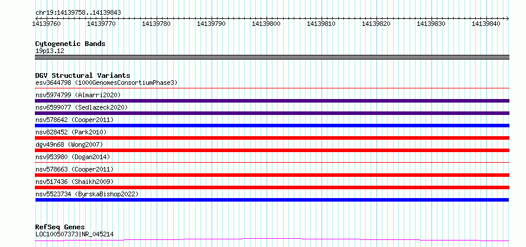Click purple bar under nsv5974799
Viewport: 526px width, 247px height.
coord(272,101)
